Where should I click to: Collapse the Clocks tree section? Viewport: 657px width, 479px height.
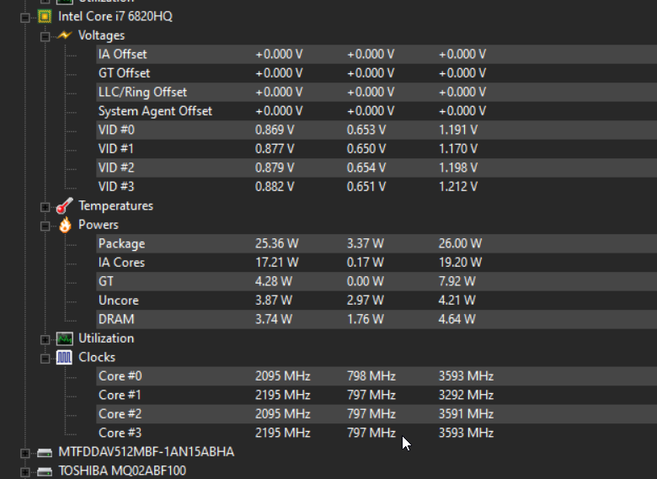[45, 358]
